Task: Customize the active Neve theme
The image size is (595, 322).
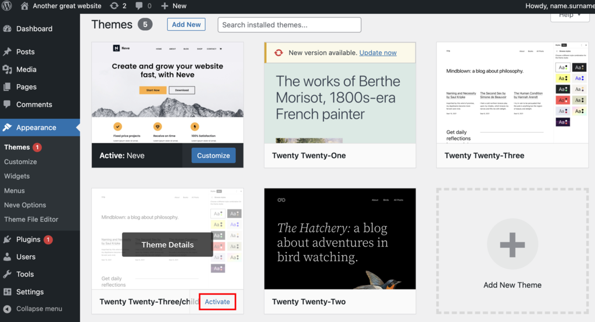Action: click(x=213, y=155)
